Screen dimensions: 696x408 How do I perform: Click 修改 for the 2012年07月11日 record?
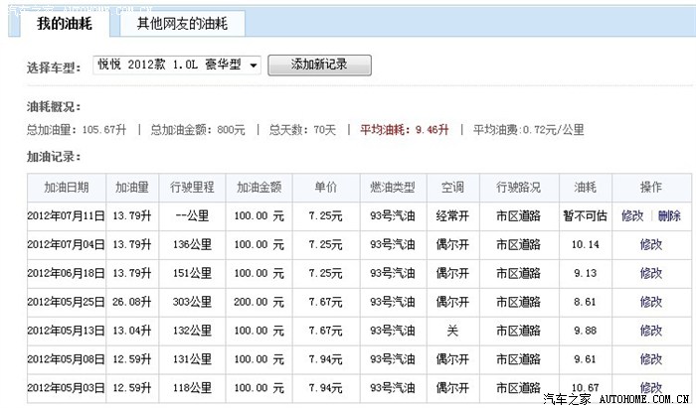click(632, 215)
